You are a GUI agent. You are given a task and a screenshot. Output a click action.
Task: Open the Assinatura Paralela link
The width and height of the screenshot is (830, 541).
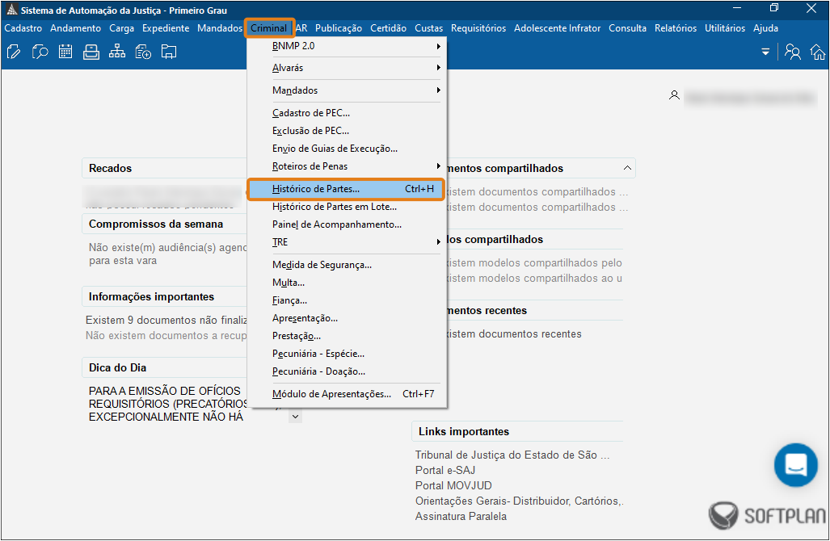tap(461, 516)
